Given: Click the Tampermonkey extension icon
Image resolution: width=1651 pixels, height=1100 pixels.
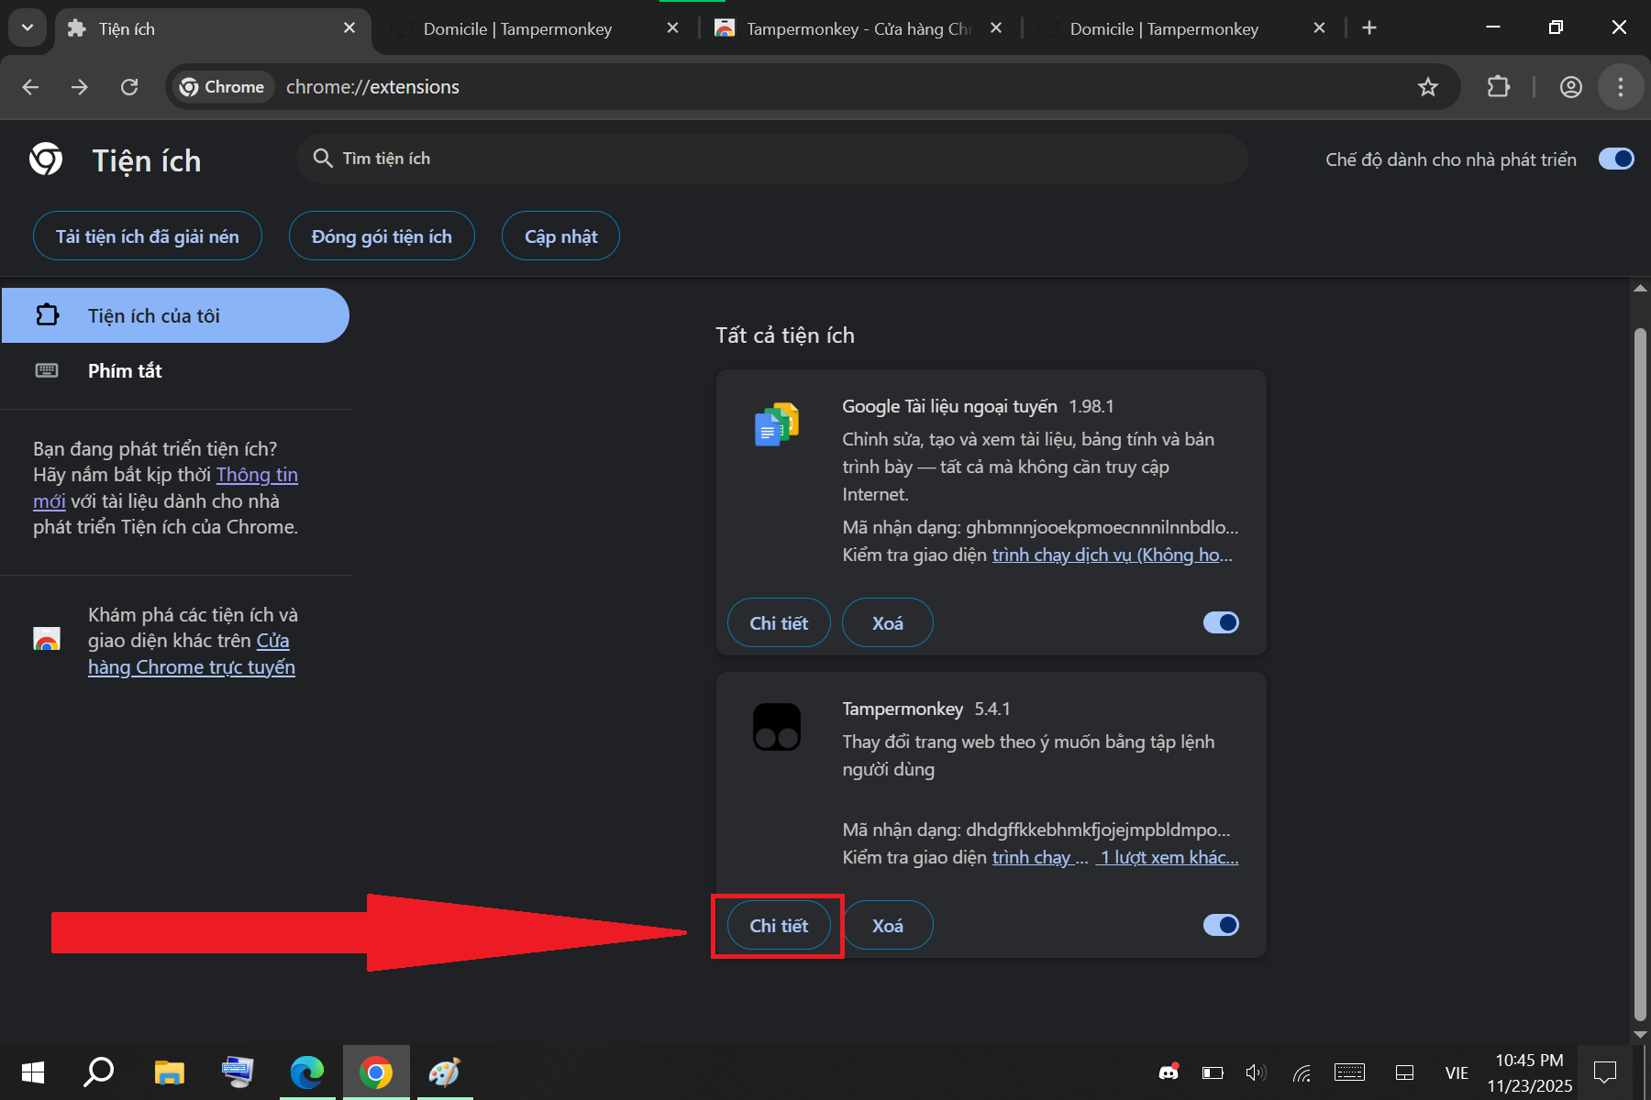Looking at the screenshot, I should tap(776, 727).
